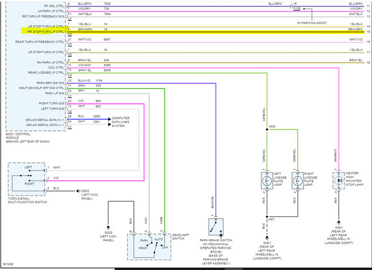Click the COIL CTRL label
372x270 pixels.
(x=56, y=67)
